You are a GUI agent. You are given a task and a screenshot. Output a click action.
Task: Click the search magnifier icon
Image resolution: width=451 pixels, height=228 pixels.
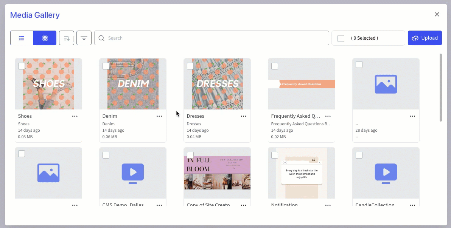[x=101, y=38]
